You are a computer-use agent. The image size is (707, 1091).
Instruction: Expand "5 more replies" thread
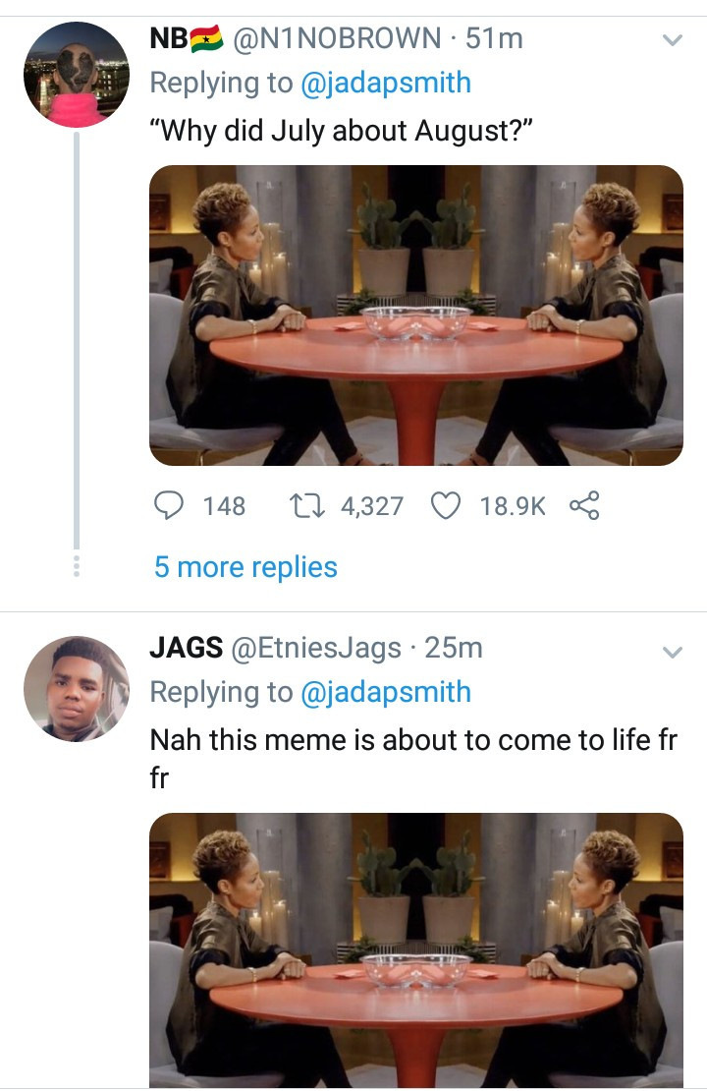[x=245, y=567]
